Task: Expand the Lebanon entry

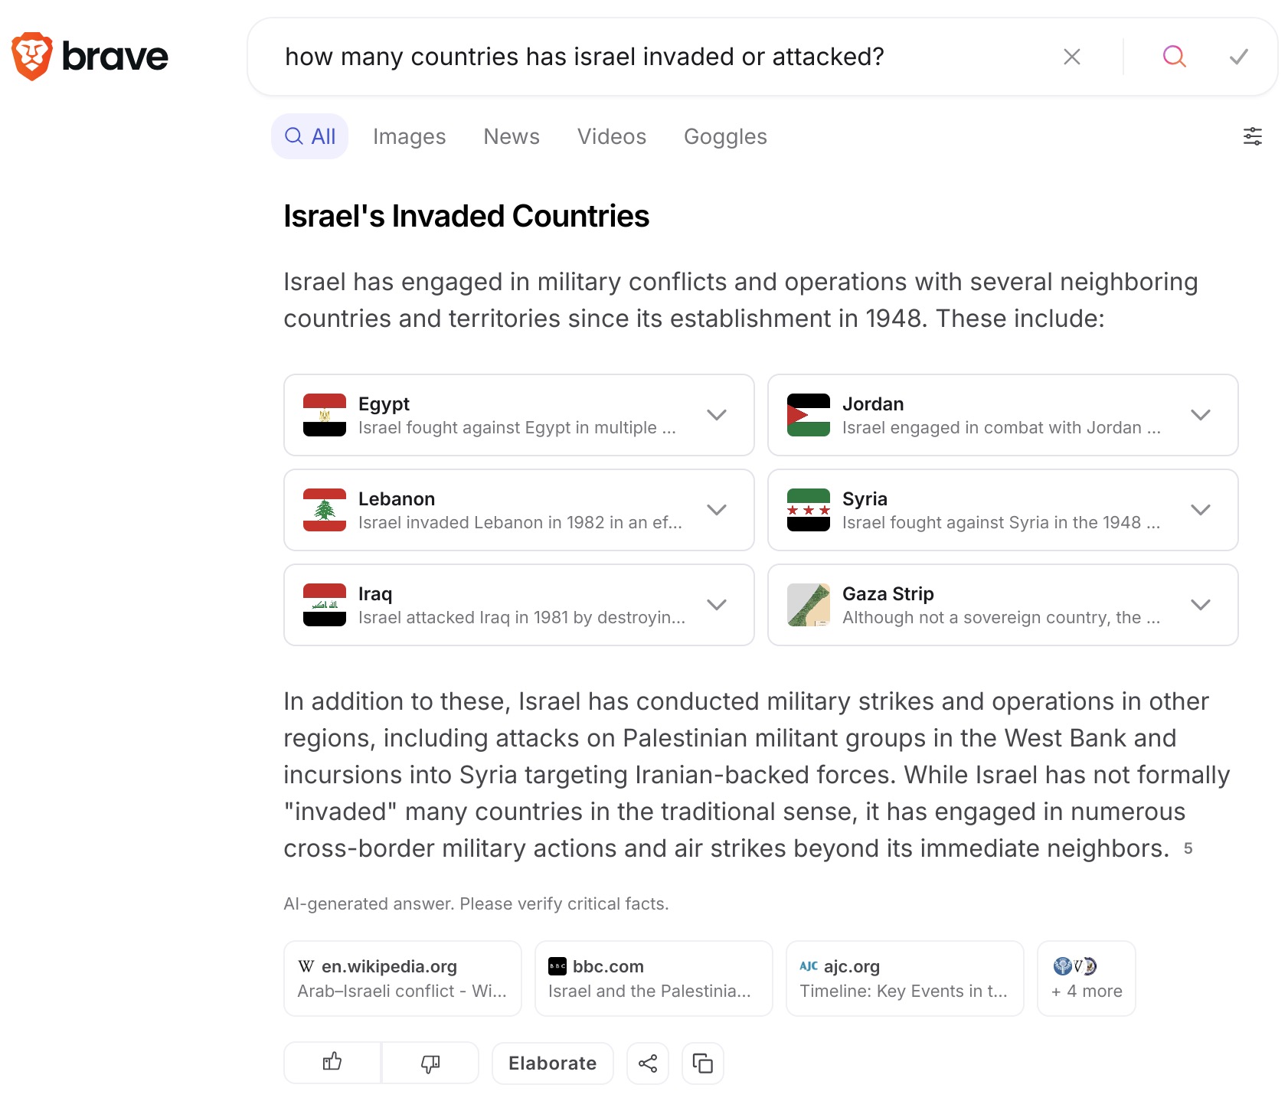Action: point(716,510)
